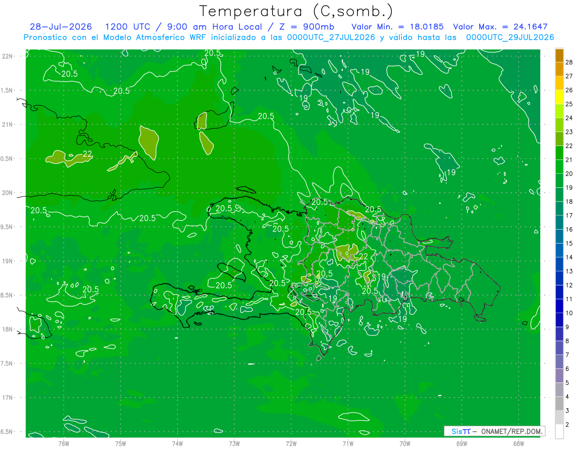The width and height of the screenshot is (582, 450).
Task: Select the gray legend swatch between 3 and 4
Action: [x=559, y=404]
